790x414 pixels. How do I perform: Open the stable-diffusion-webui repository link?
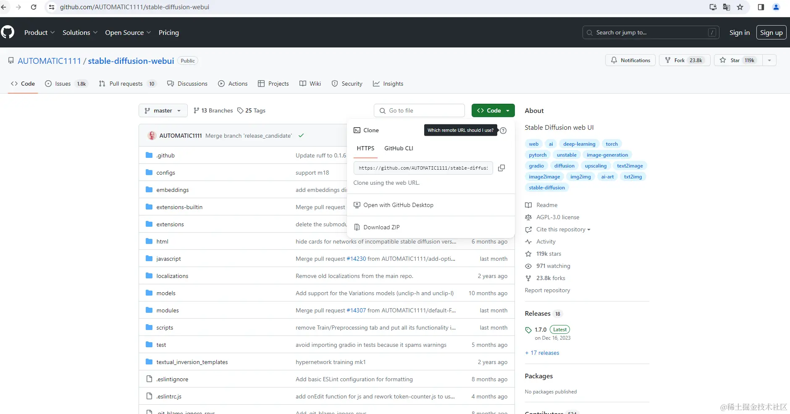131,61
